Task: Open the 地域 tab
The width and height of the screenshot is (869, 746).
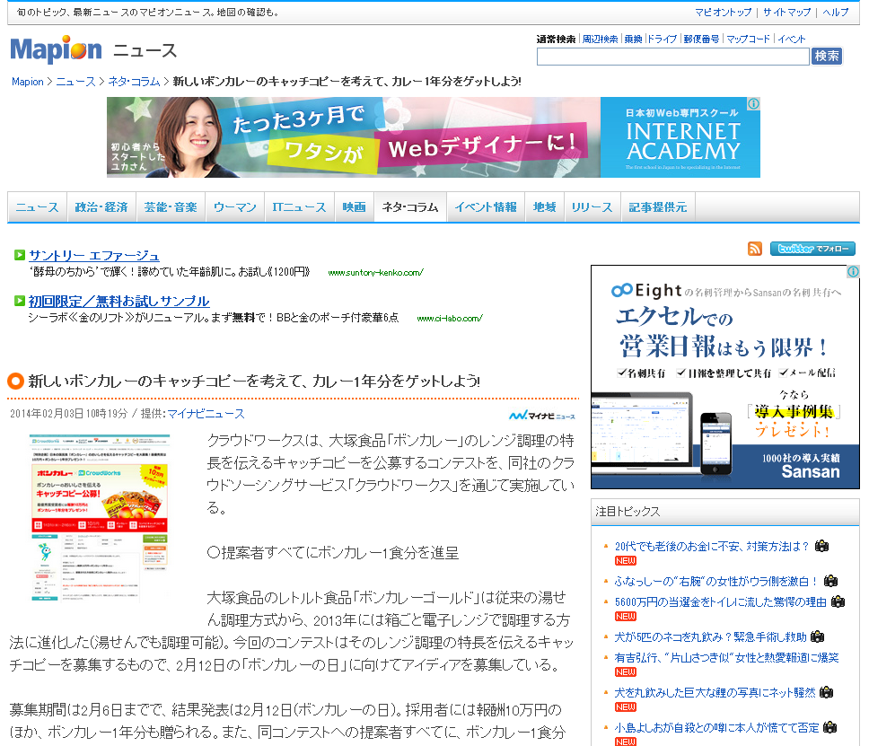Action: click(545, 207)
